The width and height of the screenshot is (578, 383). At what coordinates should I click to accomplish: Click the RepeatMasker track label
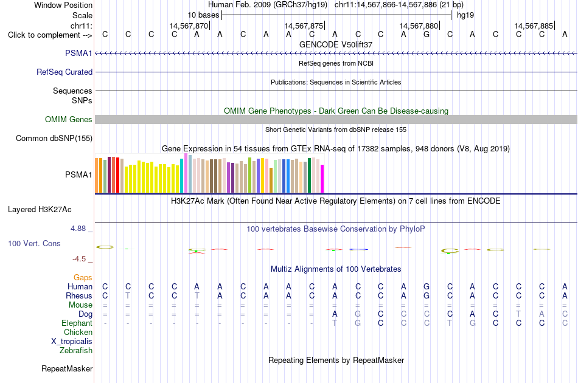point(67,368)
